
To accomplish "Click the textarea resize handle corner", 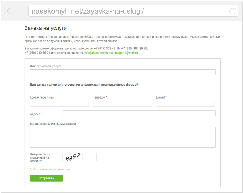I will tap(214, 146).
